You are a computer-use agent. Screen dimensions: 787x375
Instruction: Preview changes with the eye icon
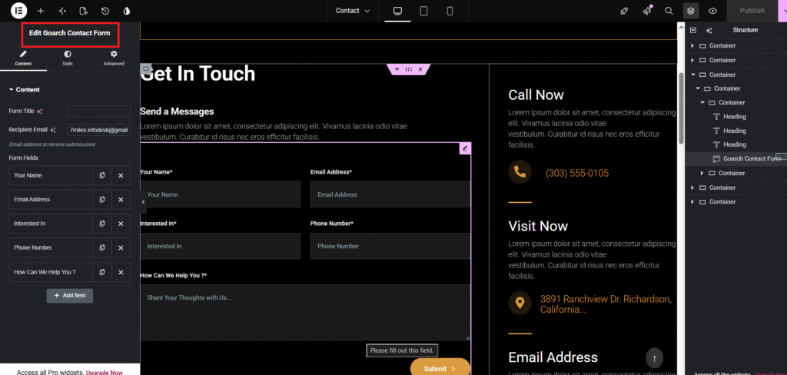(712, 11)
